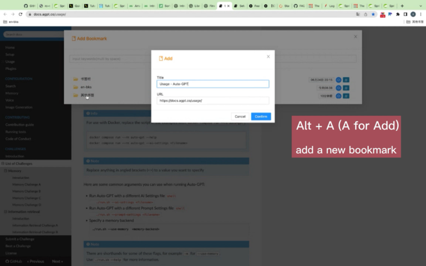Click the square blue icon on 其他书签 row
The image size is (426, 266).
pyautogui.click(x=346, y=95)
